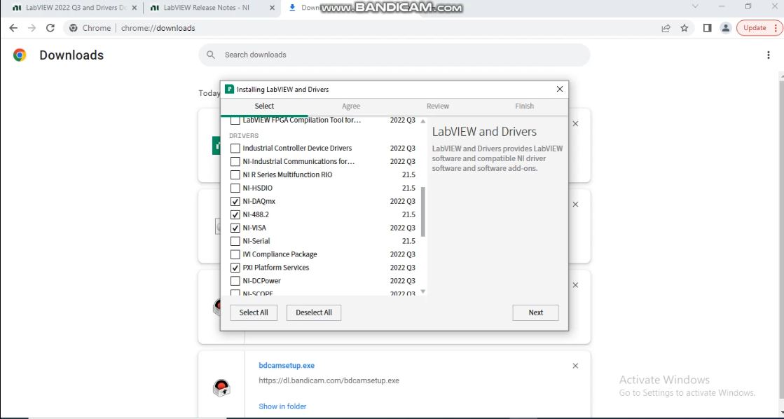The image size is (784, 419).
Task: Click the NI logo in the installer title bar
Action: (x=229, y=89)
